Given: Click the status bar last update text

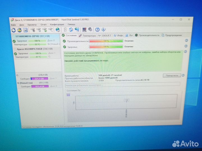Looking at the screenshot, I should click(52, 126).
